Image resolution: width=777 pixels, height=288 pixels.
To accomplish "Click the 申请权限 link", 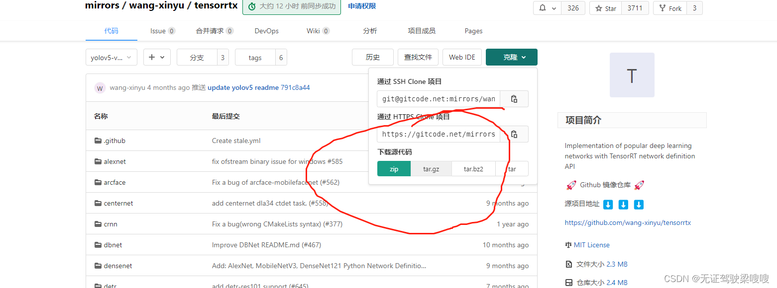I will click(x=362, y=6).
